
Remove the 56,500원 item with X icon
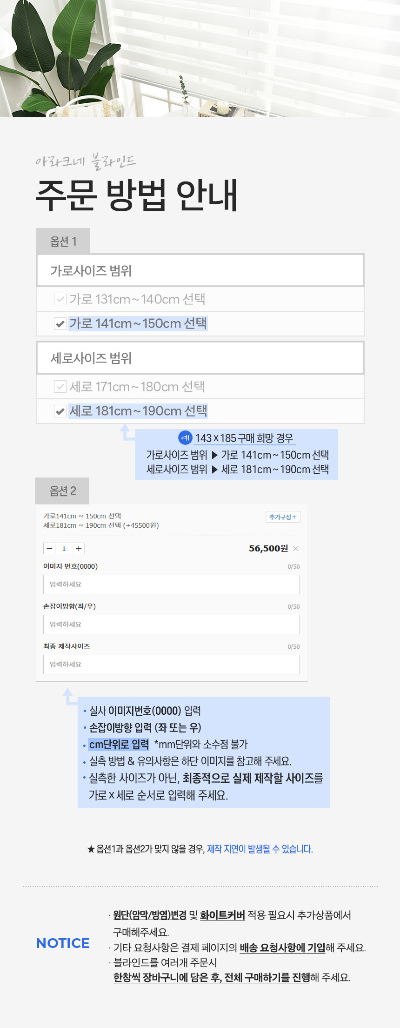tap(296, 549)
